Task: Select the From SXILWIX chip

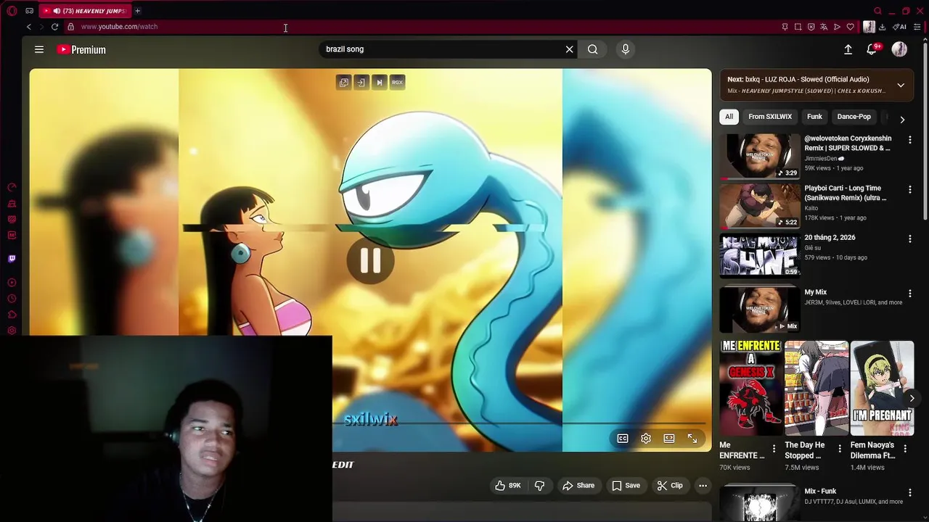Action: pos(770,117)
